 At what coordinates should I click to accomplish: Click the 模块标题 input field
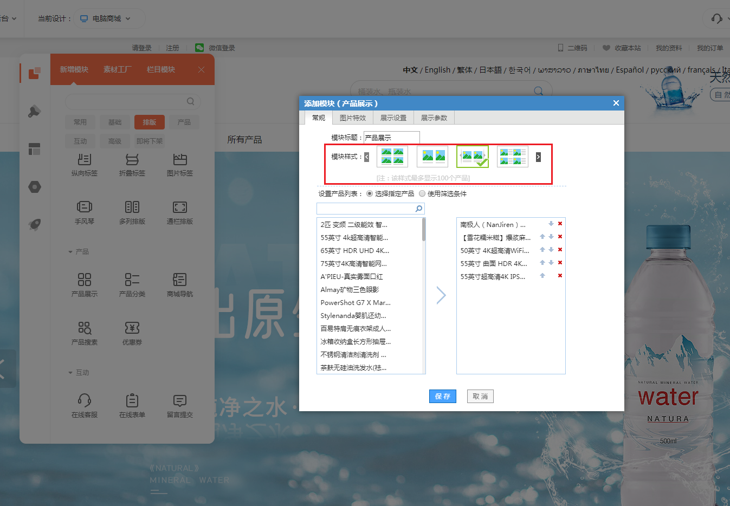(391, 138)
